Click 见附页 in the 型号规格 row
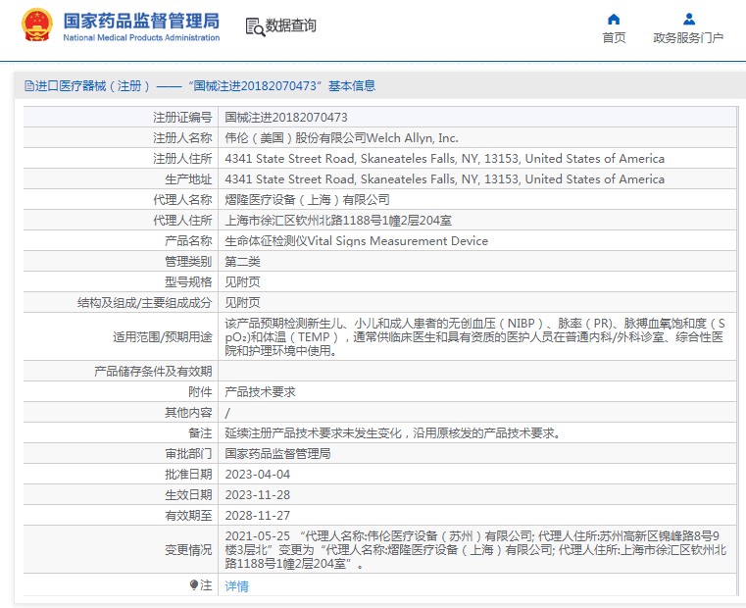 coord(242,281)
